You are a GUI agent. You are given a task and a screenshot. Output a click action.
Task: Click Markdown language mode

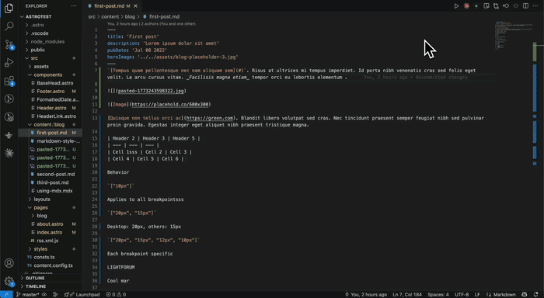tap(501, 295)
